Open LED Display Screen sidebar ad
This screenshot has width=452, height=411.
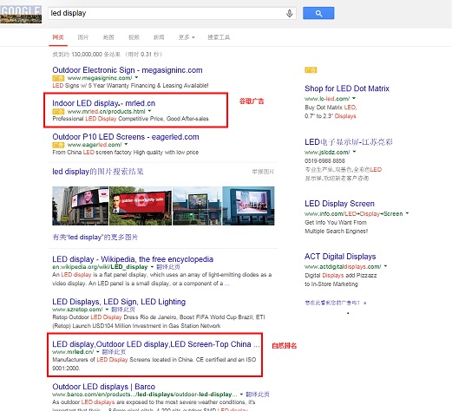point(339,204)
